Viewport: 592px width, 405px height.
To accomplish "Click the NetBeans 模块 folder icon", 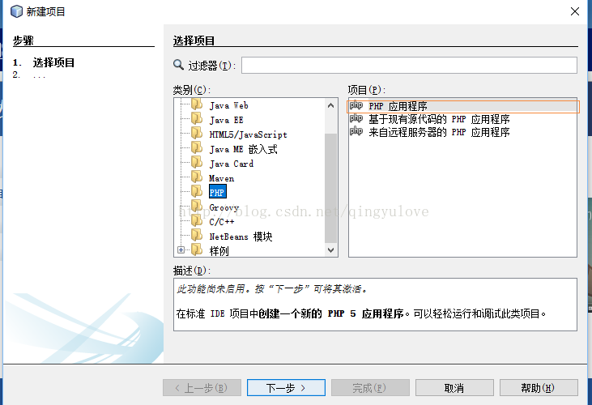I will tap(197, 236).
